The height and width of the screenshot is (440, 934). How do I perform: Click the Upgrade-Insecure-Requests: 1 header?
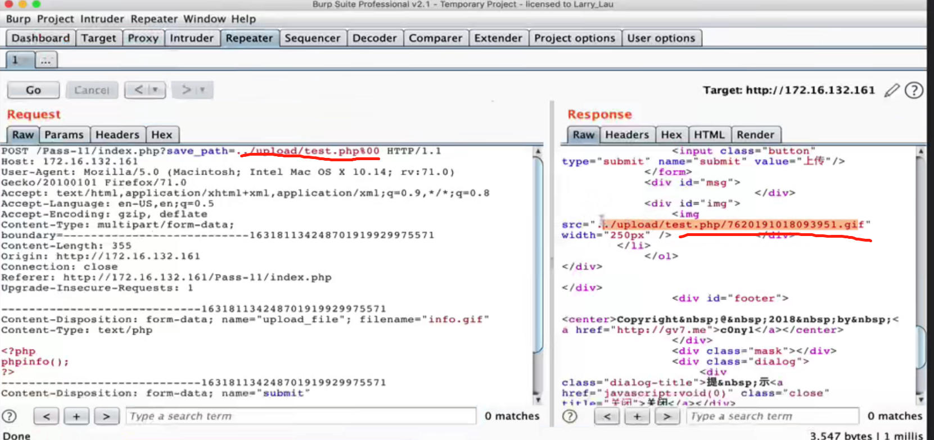pyautogui.click(x=97, y=288)
